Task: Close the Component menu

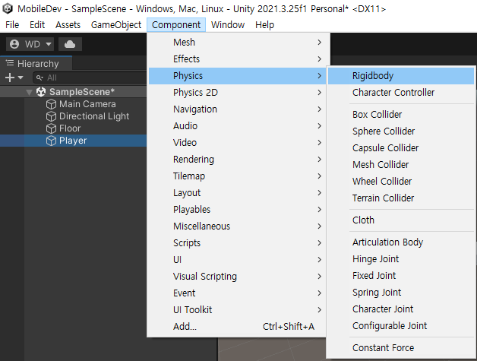Action: point(176,24)
